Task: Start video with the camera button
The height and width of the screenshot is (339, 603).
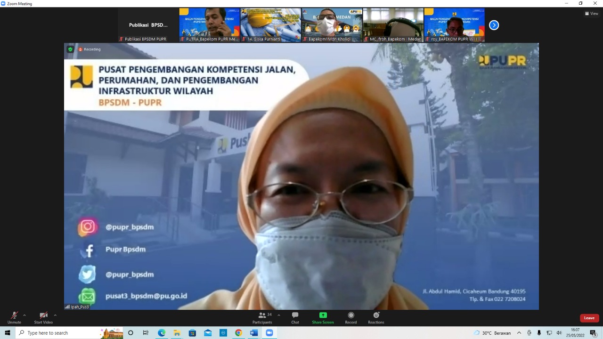Action: tap(43, 318)
